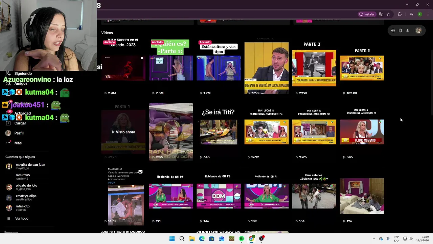The height and width of the screenshot is (244, 433).
Task: Open Outlook from the taskbar
Action: (222, 239)
